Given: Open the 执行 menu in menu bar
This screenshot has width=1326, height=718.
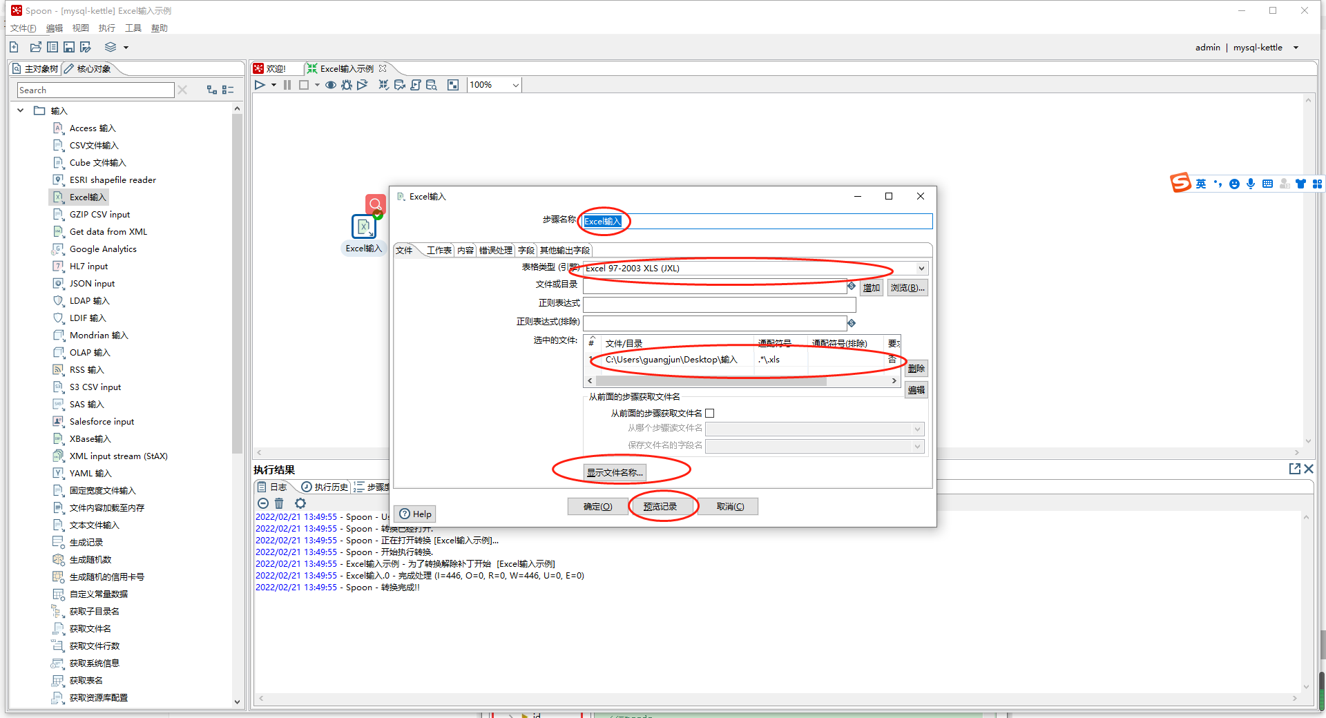Looking at the screenshot, I should pyautogui.click(x=106, y=28).
